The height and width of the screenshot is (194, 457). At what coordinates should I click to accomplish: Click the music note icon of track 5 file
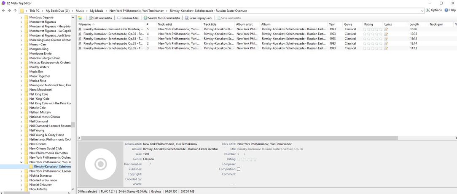(80, 29)
